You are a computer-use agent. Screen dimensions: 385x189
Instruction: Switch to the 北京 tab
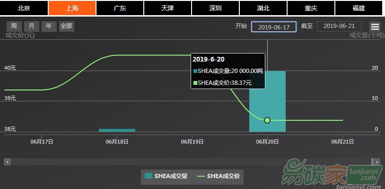coord(24,8)
